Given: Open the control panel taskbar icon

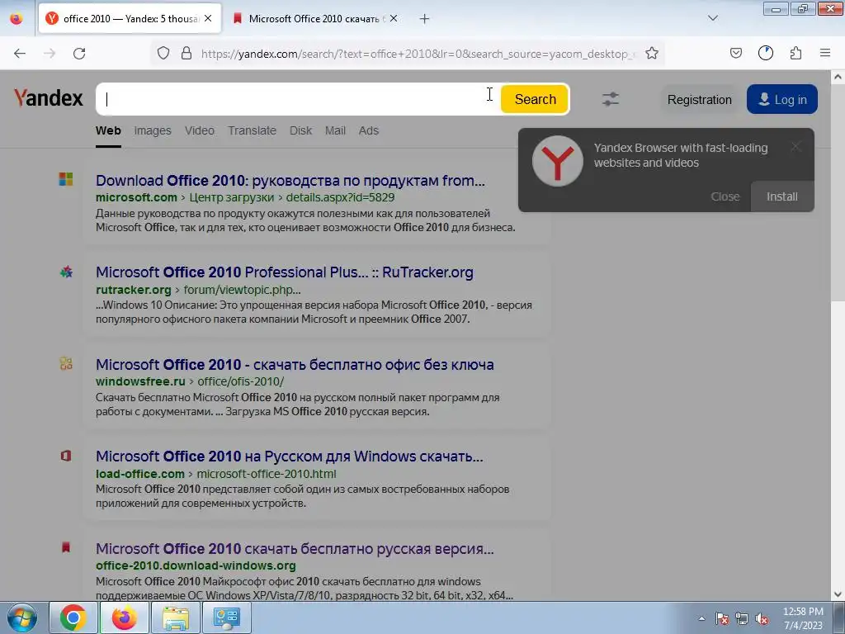Looking at the screenshot, I should (x=226, y=617).
